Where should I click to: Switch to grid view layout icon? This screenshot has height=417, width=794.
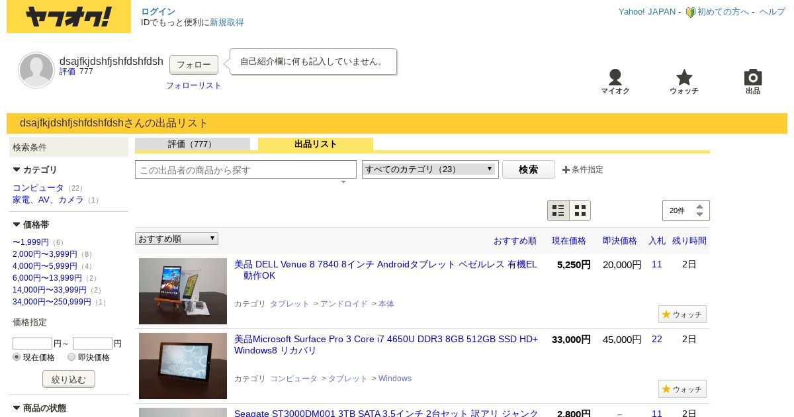click(x=580, y=210)
